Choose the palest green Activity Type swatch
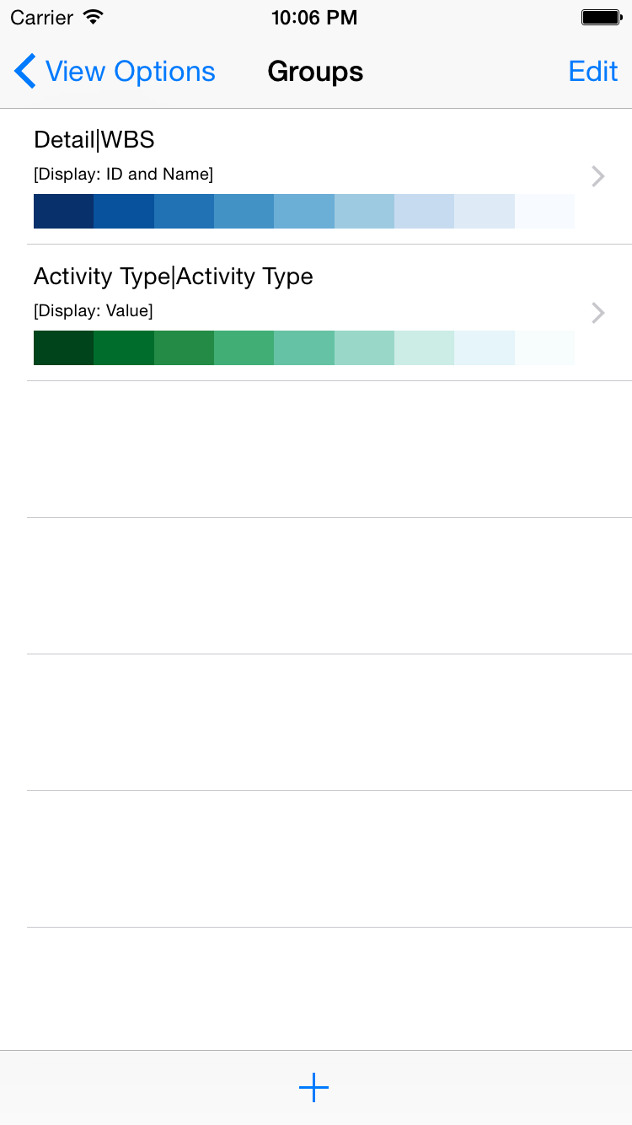Screen dimensions: 632x1125 (544, 347)
